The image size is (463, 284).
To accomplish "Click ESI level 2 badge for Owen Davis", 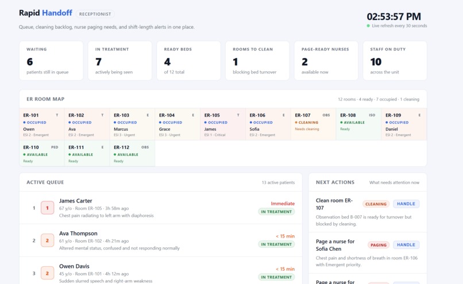I will 47,273.
